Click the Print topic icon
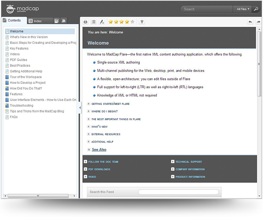The height and width of the screenshot is (217, 263). pyautogui.click(x=85, y=22)
